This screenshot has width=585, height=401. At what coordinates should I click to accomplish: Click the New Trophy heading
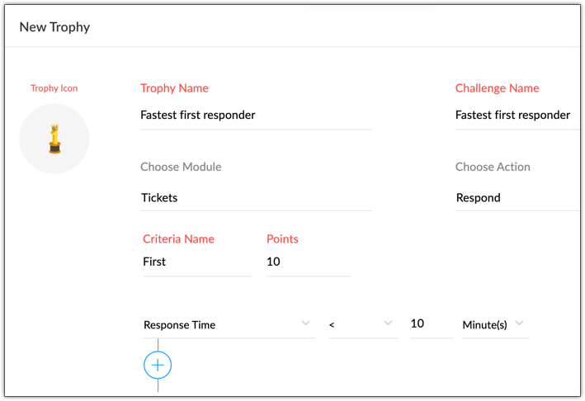(54, 27)
